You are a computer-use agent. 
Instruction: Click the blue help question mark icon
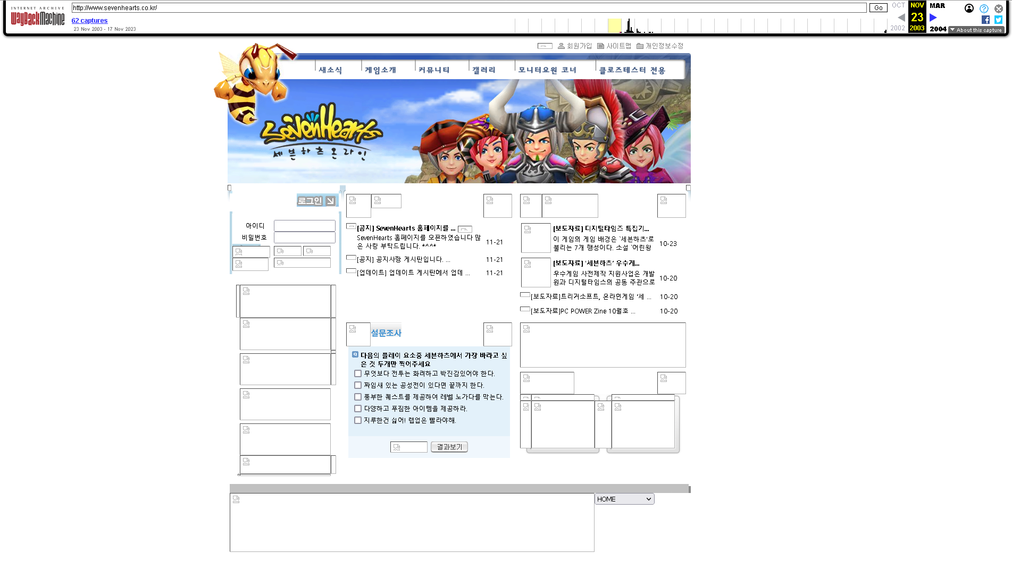coord(984,8)
